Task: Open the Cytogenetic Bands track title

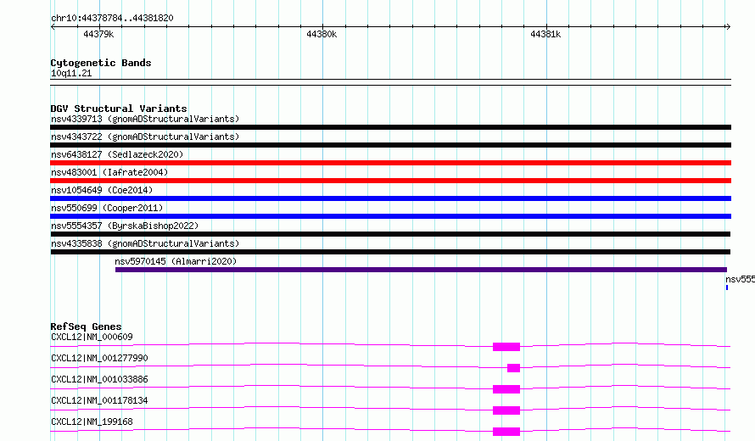Action: (101, 63)
